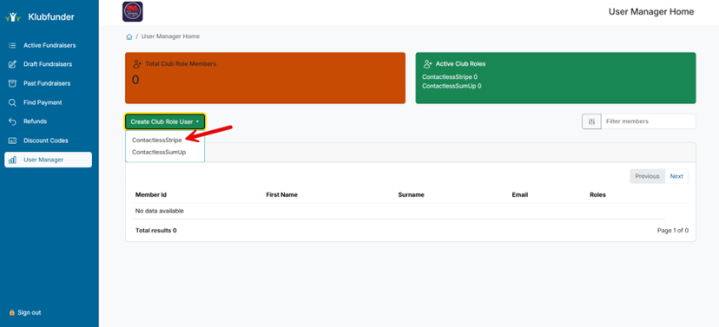This screenshot has width=719, height=327.
Task: Click the Klubfunder brand name
Action: click(51, 17)
